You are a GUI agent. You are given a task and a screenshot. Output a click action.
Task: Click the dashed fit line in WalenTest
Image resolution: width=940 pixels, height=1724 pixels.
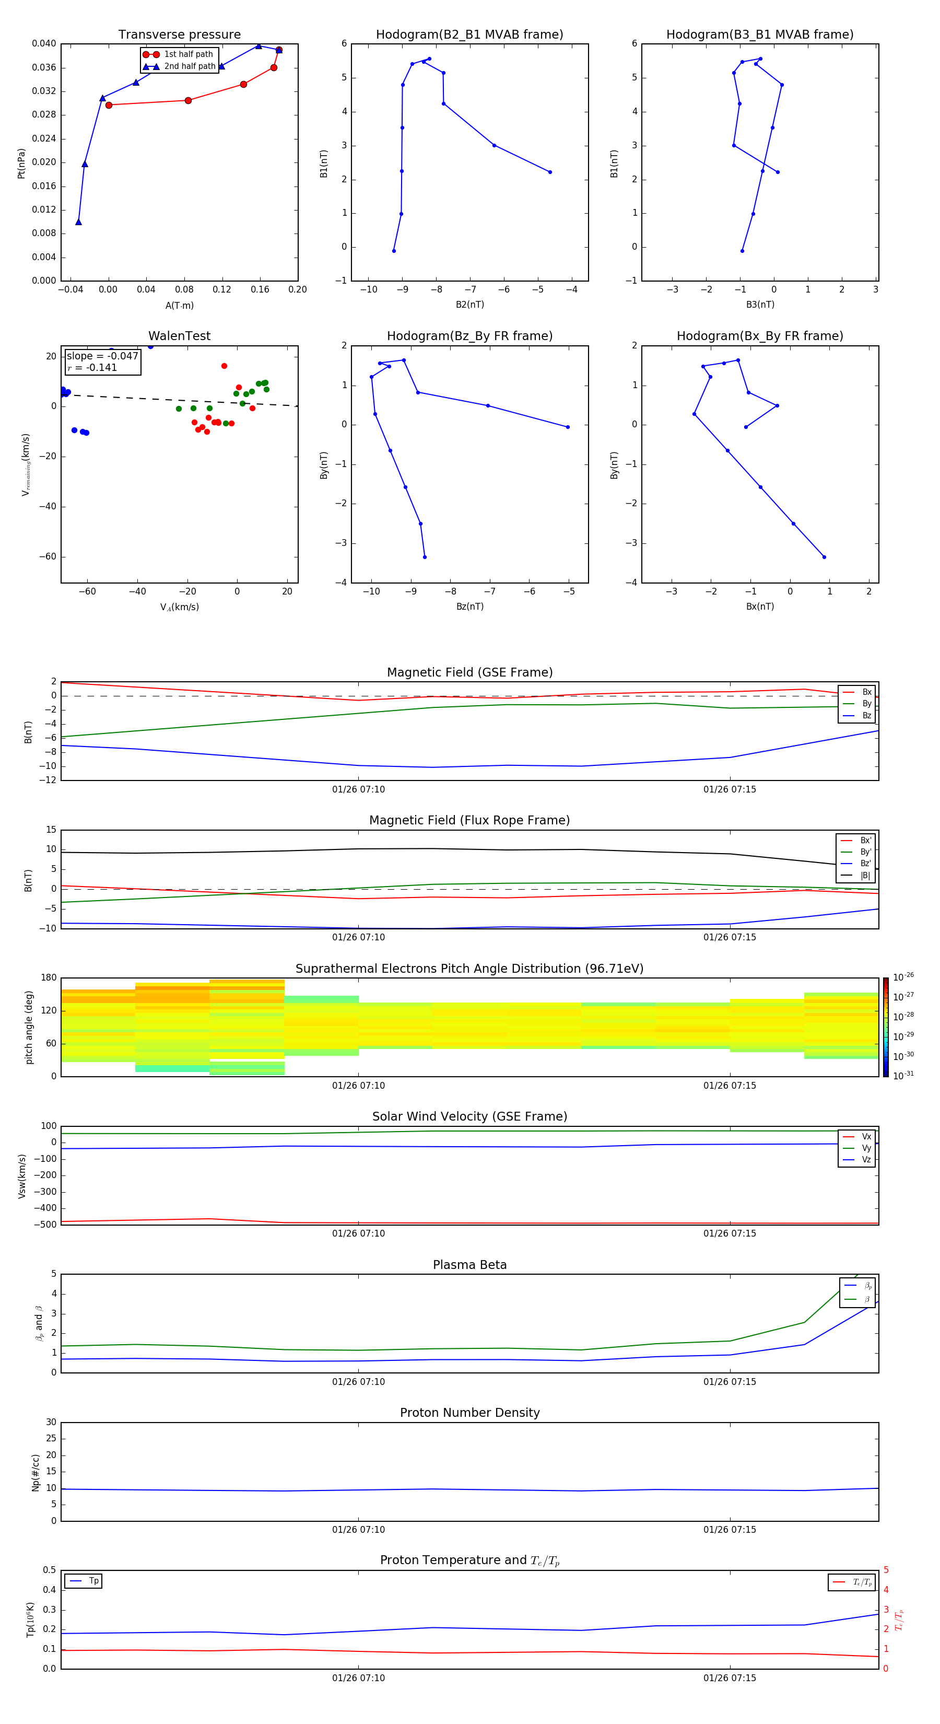tap(179, 400)
